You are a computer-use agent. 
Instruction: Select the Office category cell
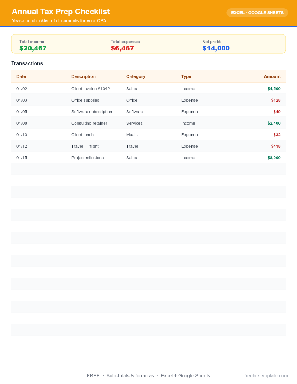pos(131,100)
